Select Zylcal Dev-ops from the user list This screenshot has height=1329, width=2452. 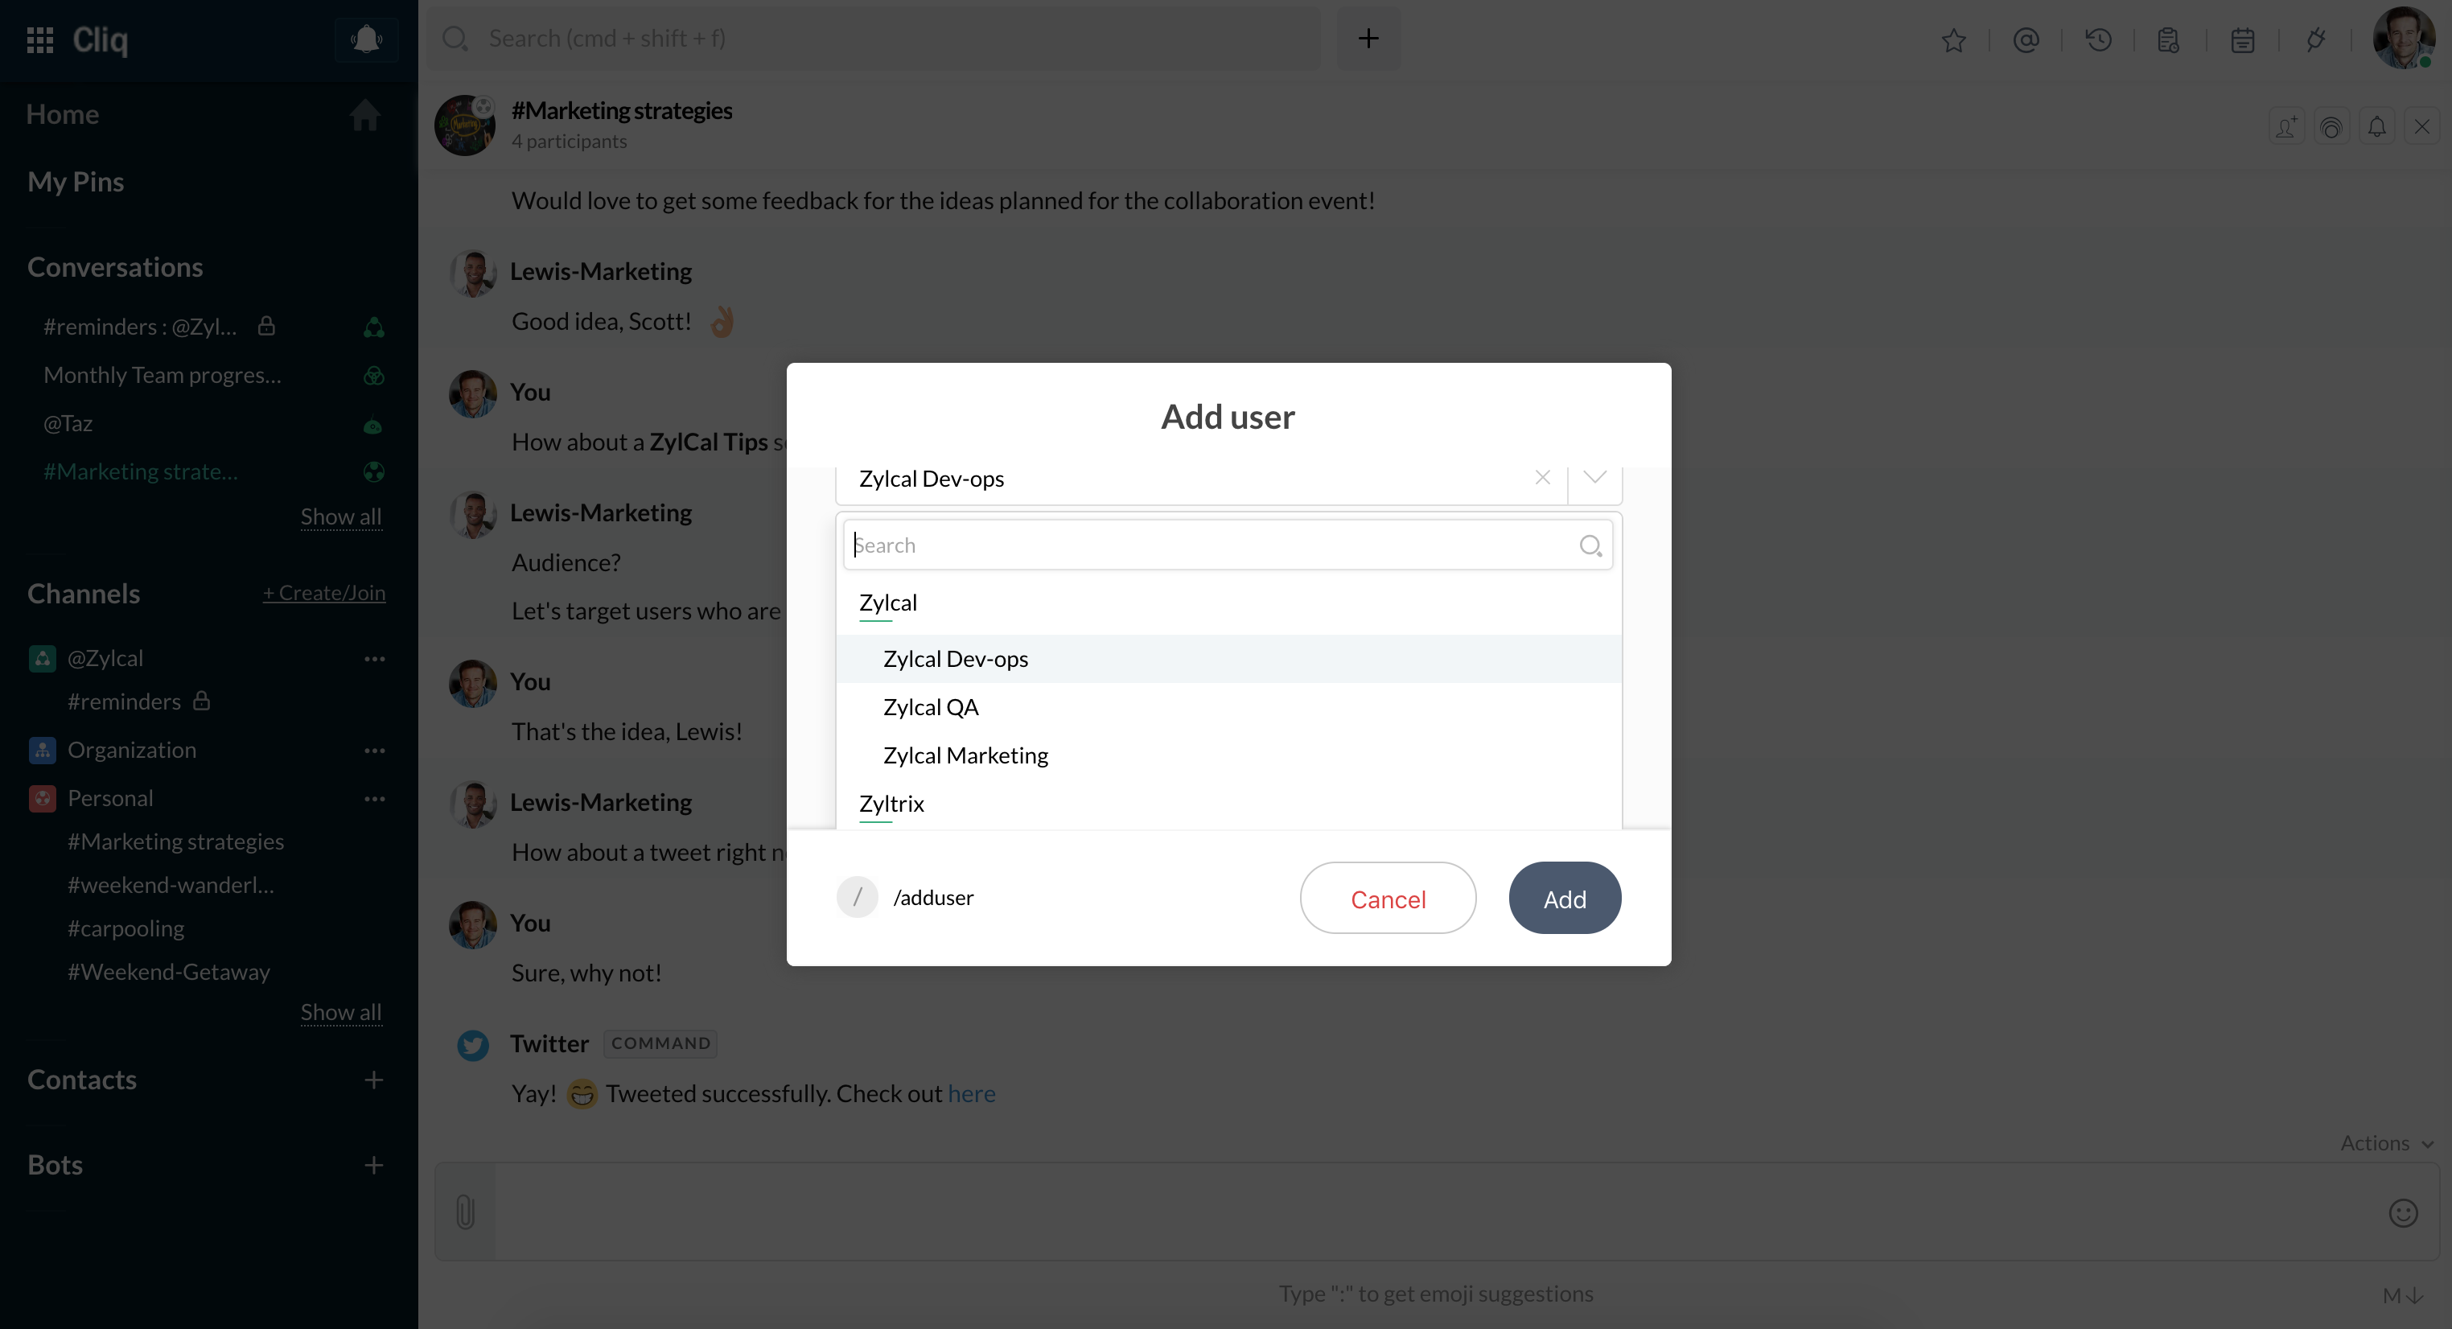[955, 659]
